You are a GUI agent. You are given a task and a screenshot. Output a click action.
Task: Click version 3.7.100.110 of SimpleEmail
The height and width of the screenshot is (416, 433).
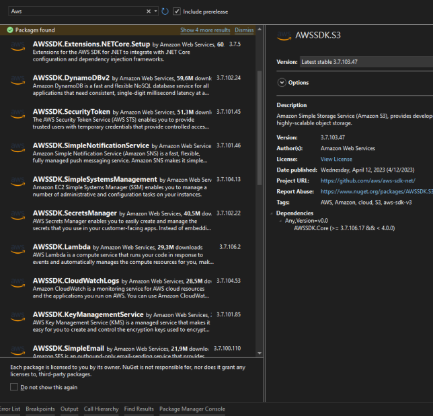[x=227, y=348]
